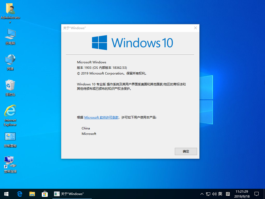
Task: Open File Explorer from the taskbar
Action: (x=32, y=194)
